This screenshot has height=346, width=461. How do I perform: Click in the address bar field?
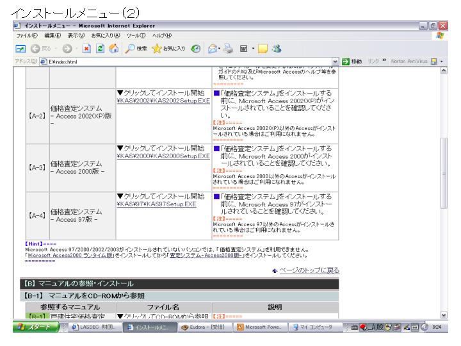coord(189,62)
